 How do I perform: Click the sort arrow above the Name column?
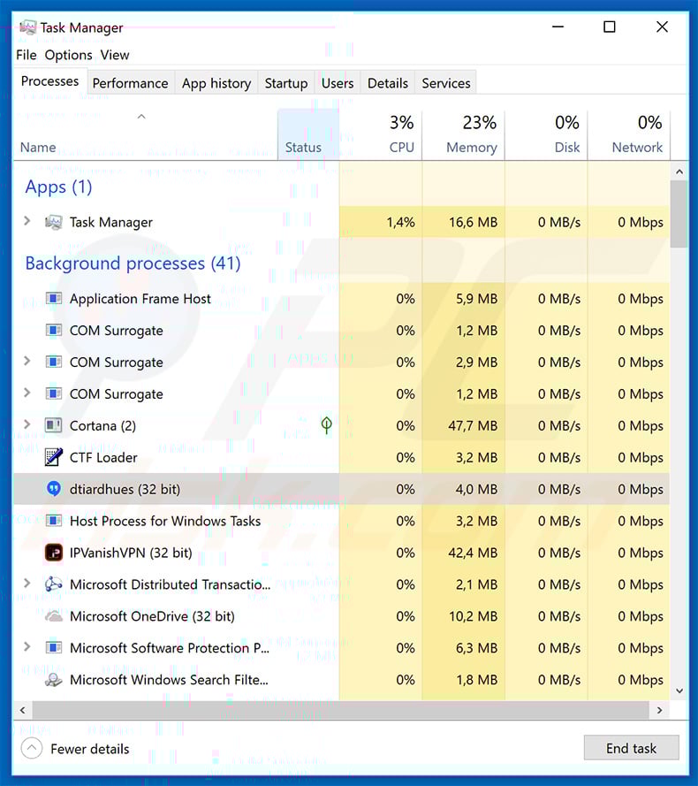coord(141,117)
